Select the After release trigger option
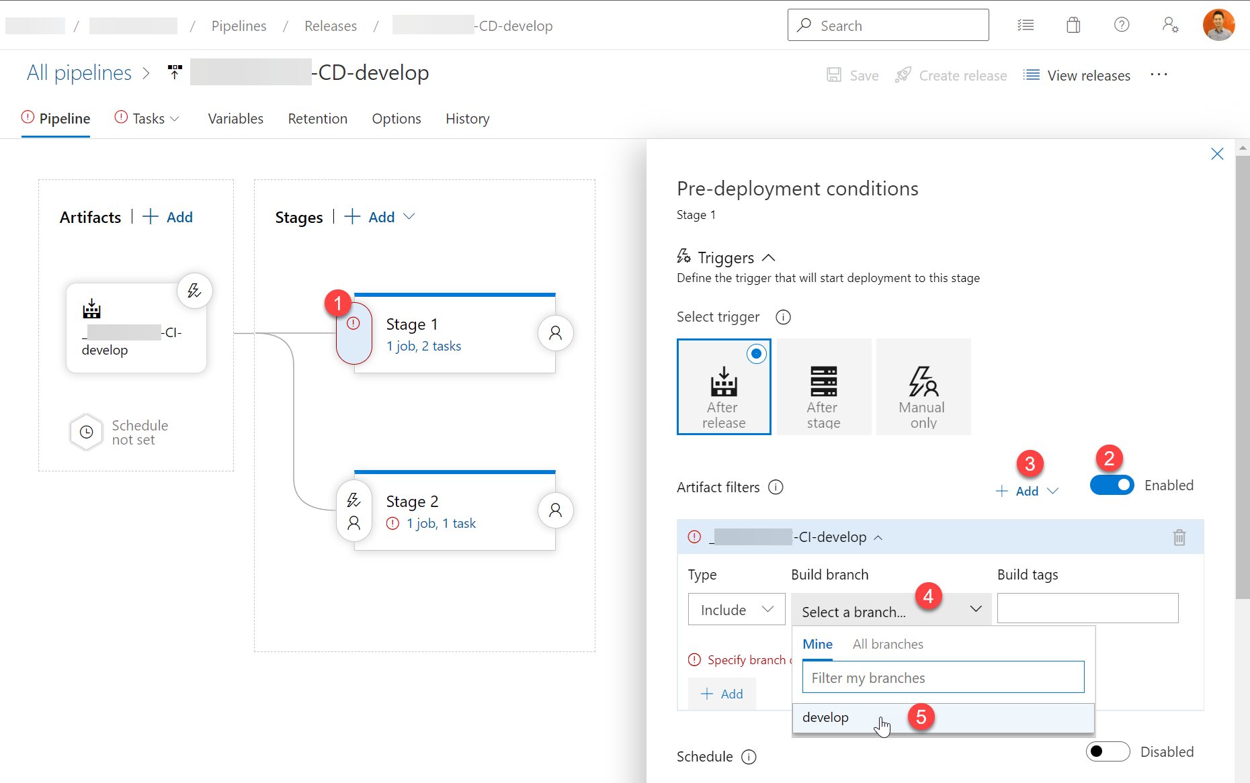1250x783 pixels. (x=724, y=387)
